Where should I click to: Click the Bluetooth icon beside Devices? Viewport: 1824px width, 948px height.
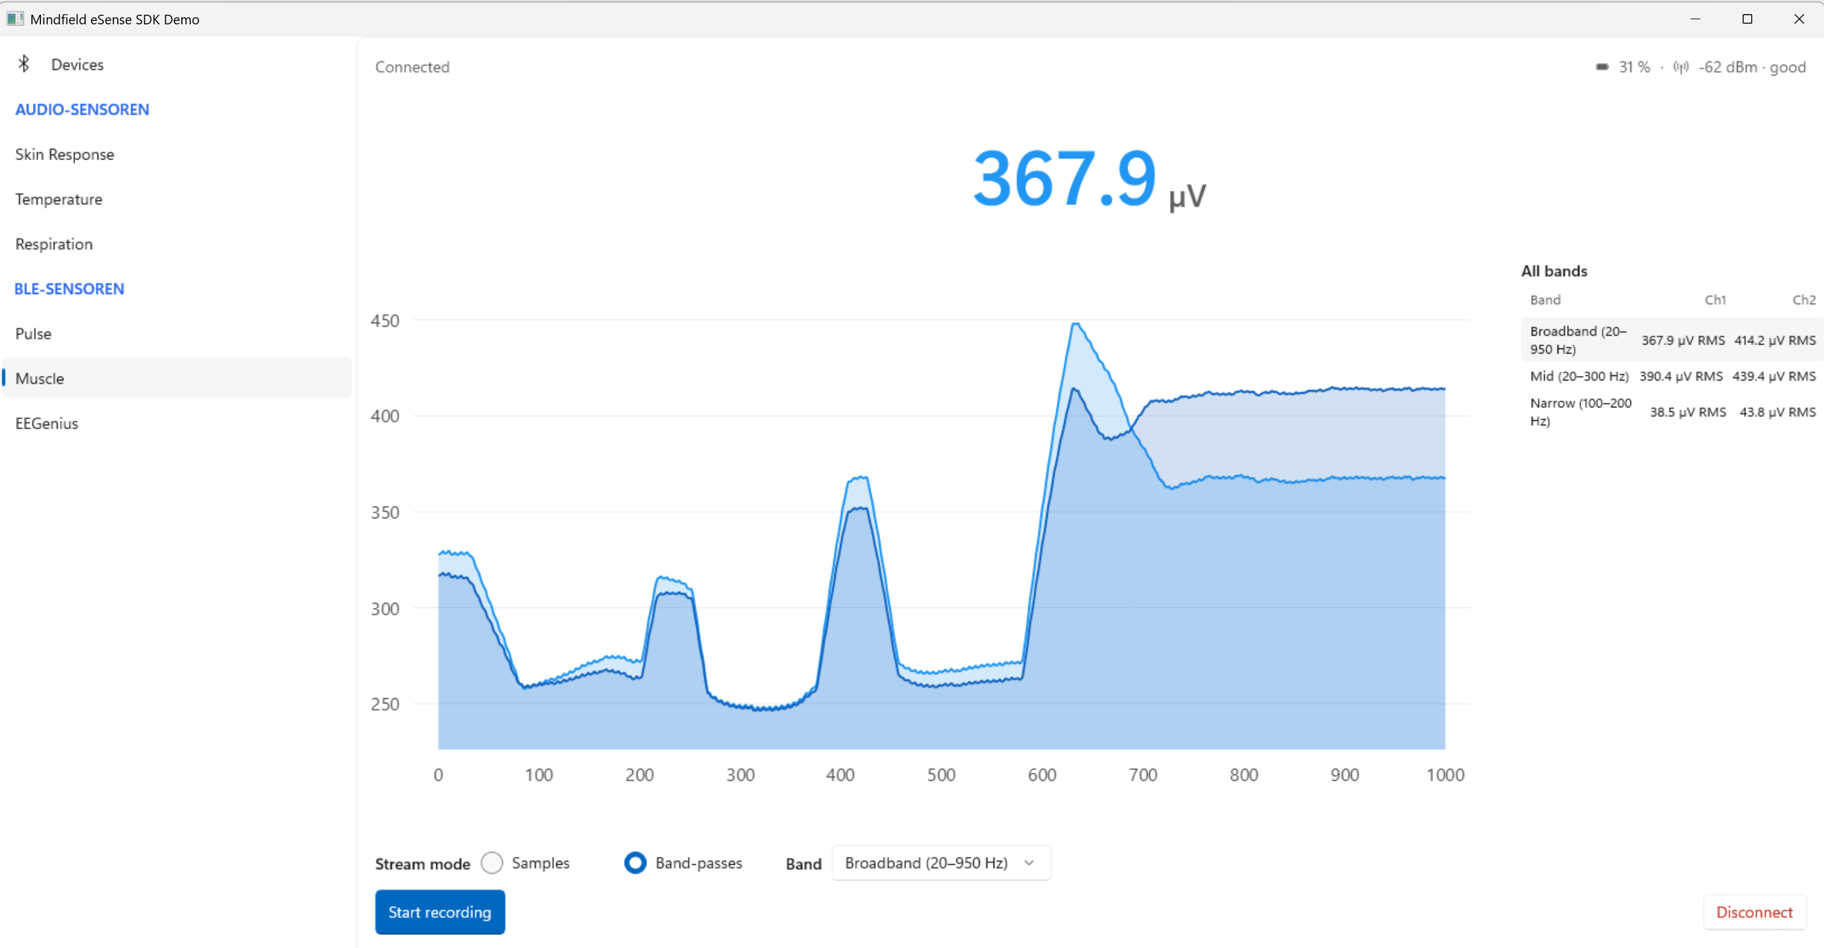pyautogui.click(x=23, y=65)
